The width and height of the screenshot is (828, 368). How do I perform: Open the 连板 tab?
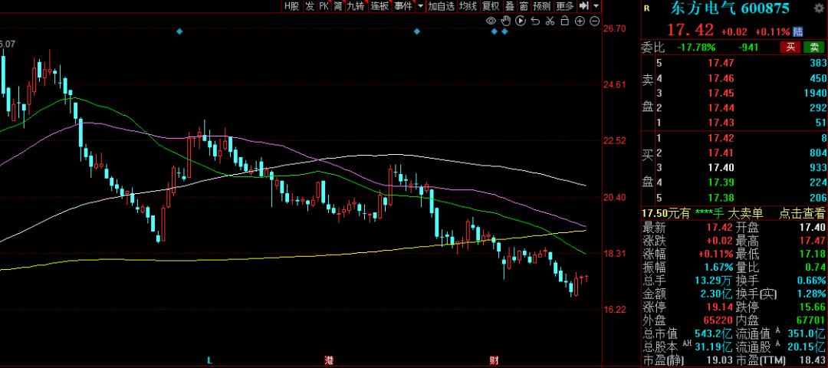pos(379,6)
